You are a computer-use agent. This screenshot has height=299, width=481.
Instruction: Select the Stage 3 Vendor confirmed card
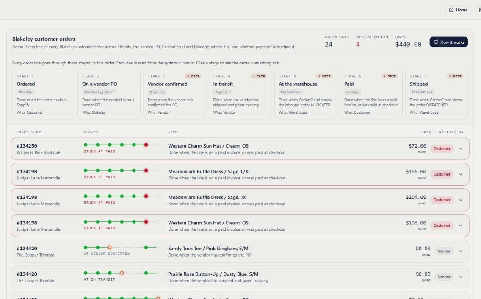point(174,94)
